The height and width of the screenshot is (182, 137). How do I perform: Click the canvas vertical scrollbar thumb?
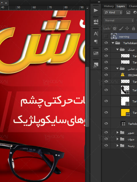click(x=87, y=97)
